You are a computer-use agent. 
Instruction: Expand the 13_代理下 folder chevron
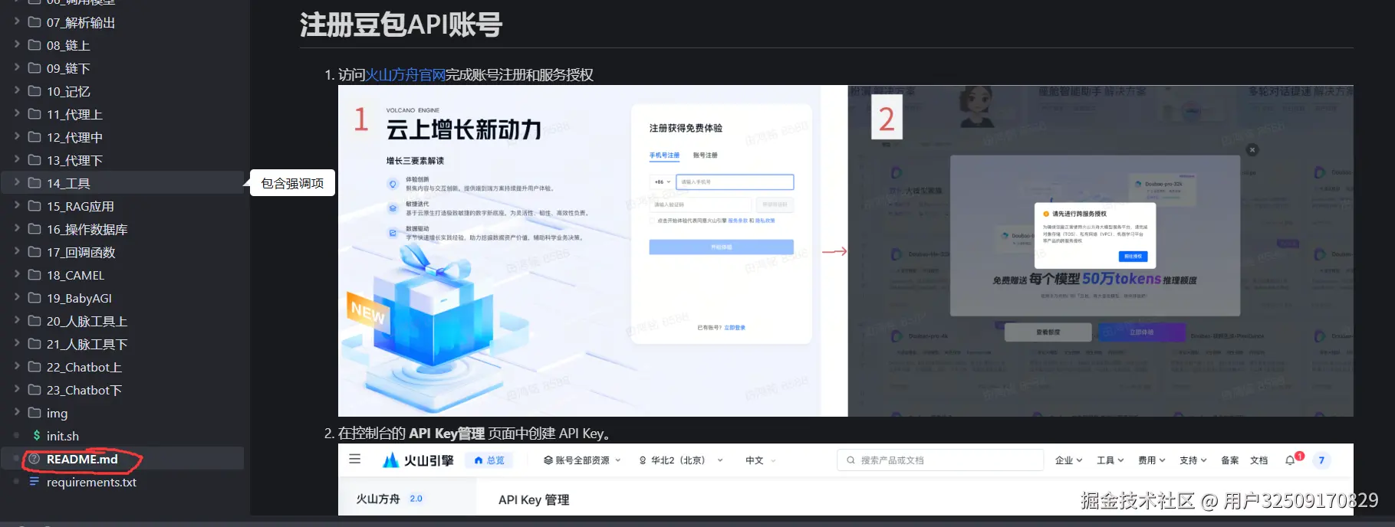17,159
